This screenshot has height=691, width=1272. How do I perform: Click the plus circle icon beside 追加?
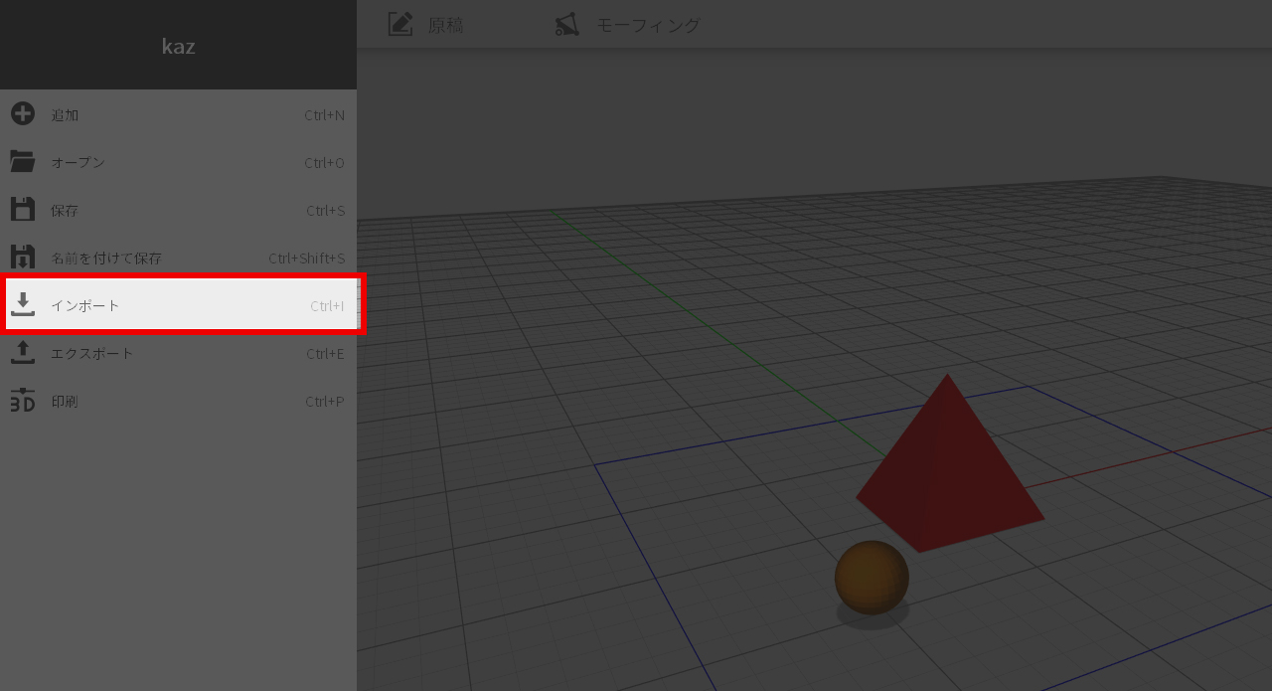coord(22,114)
